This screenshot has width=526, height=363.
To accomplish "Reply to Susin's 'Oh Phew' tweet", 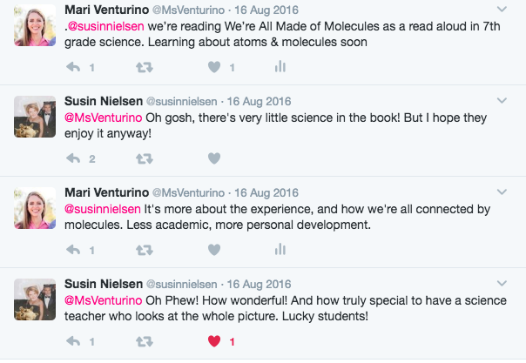I will point(75,341).
